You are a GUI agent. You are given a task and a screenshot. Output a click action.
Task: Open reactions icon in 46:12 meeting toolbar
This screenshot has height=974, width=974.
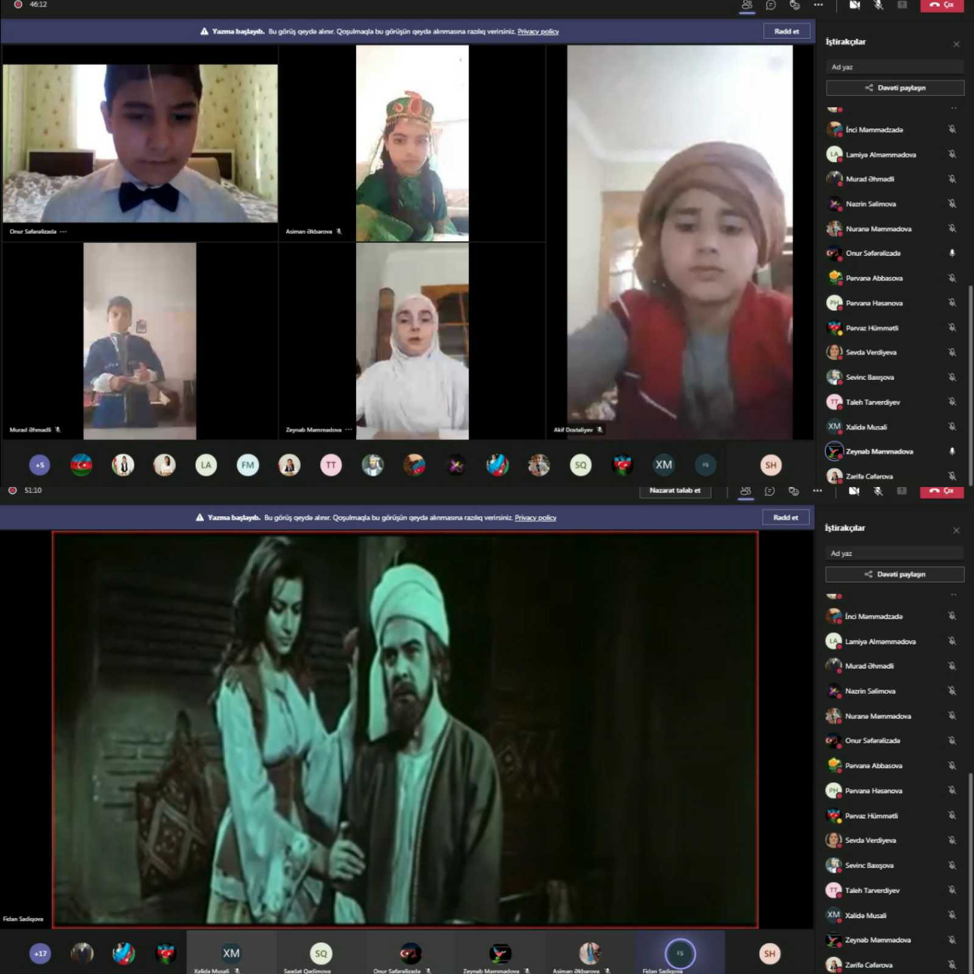(x=794, y=5)
